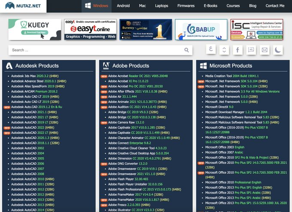Visit the Blog page
The height and width of the screenshot is (212, 292).
pos(252,6)
